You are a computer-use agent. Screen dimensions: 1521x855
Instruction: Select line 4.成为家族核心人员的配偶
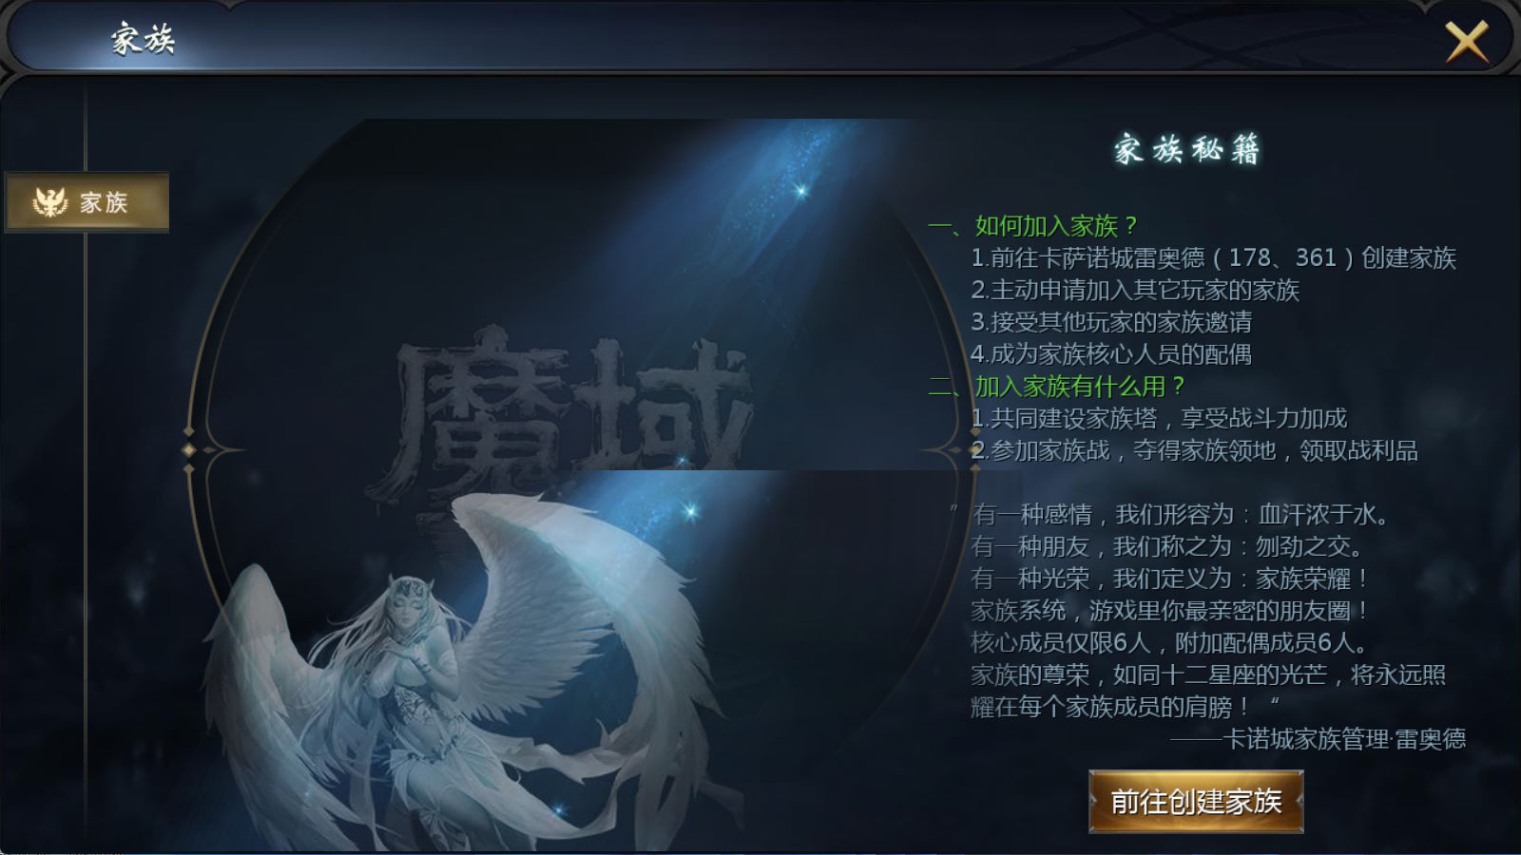point(1111,354)
